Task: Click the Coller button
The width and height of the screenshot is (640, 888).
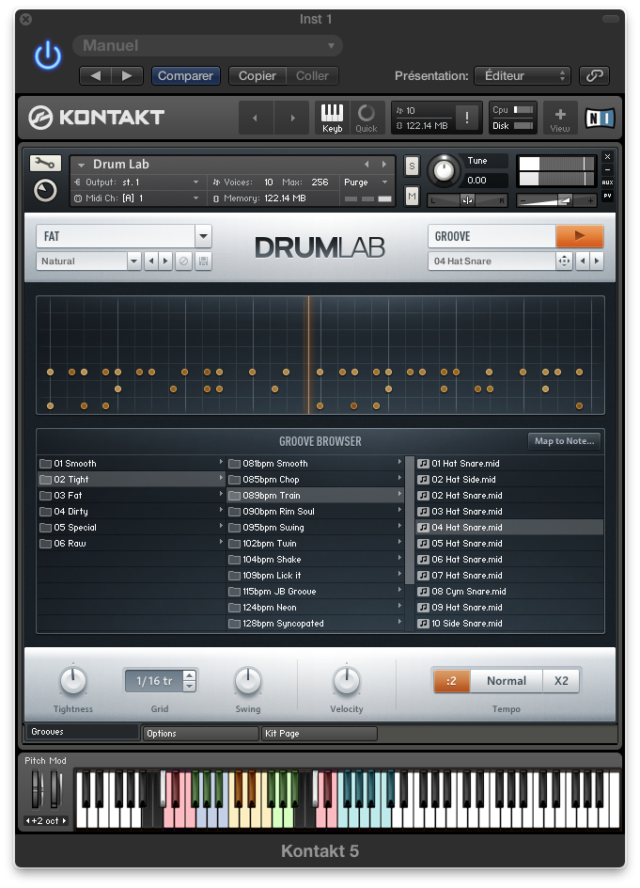Action: coord(312,75)
